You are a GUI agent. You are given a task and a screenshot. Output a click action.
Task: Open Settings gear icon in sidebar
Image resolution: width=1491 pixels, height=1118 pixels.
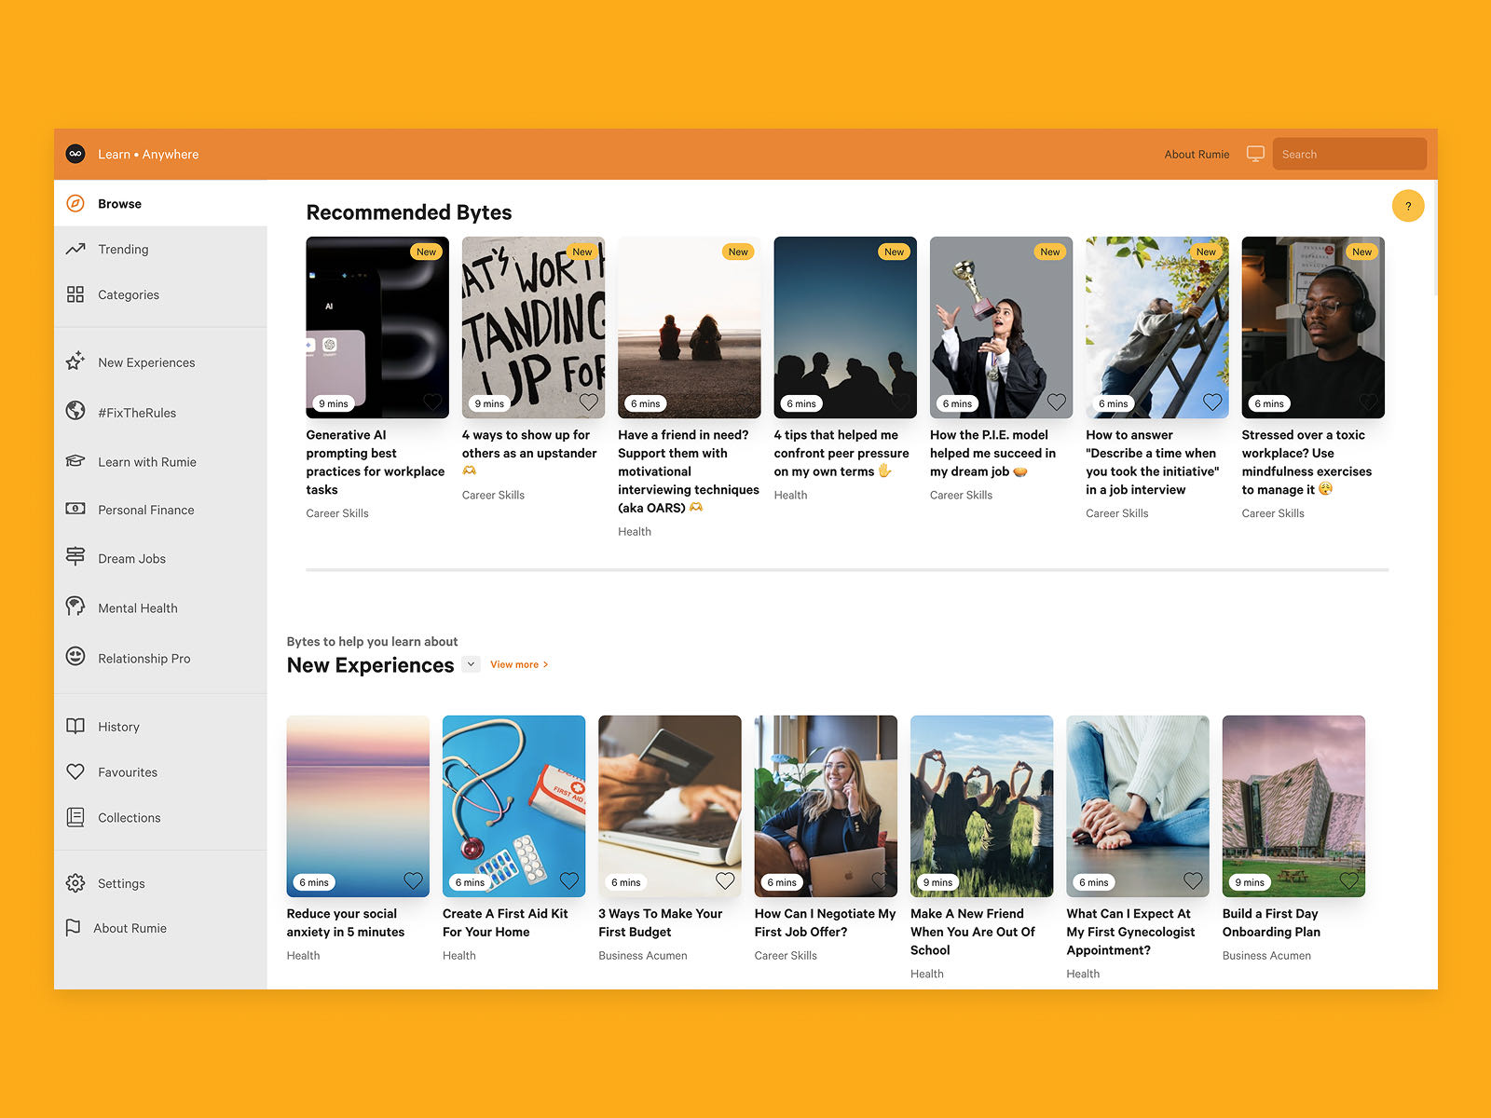[x=75, y=882]
